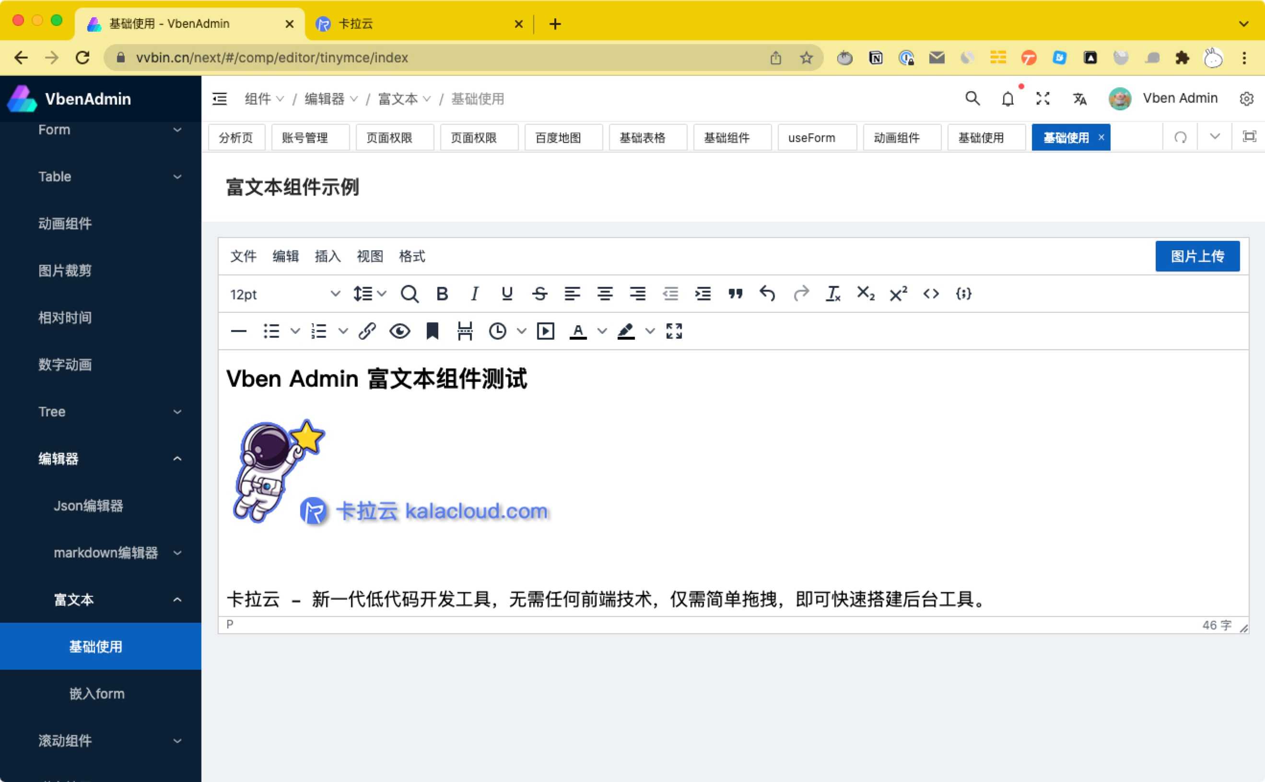Select the text color swatch
This screenshot has width=1265, height=782.
click(576, 339)
